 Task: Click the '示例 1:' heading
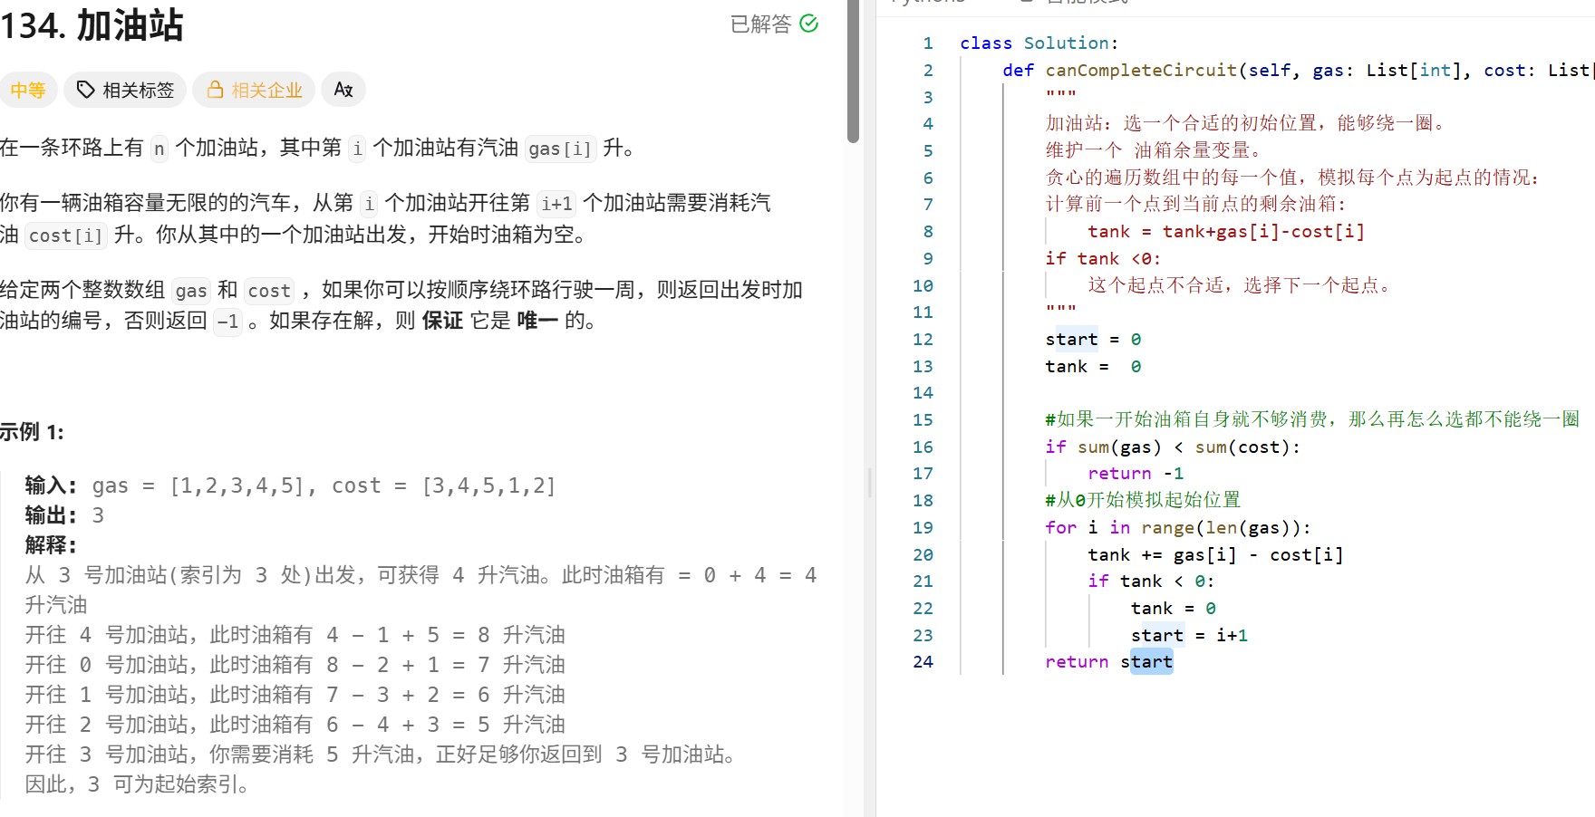[32, 432]
